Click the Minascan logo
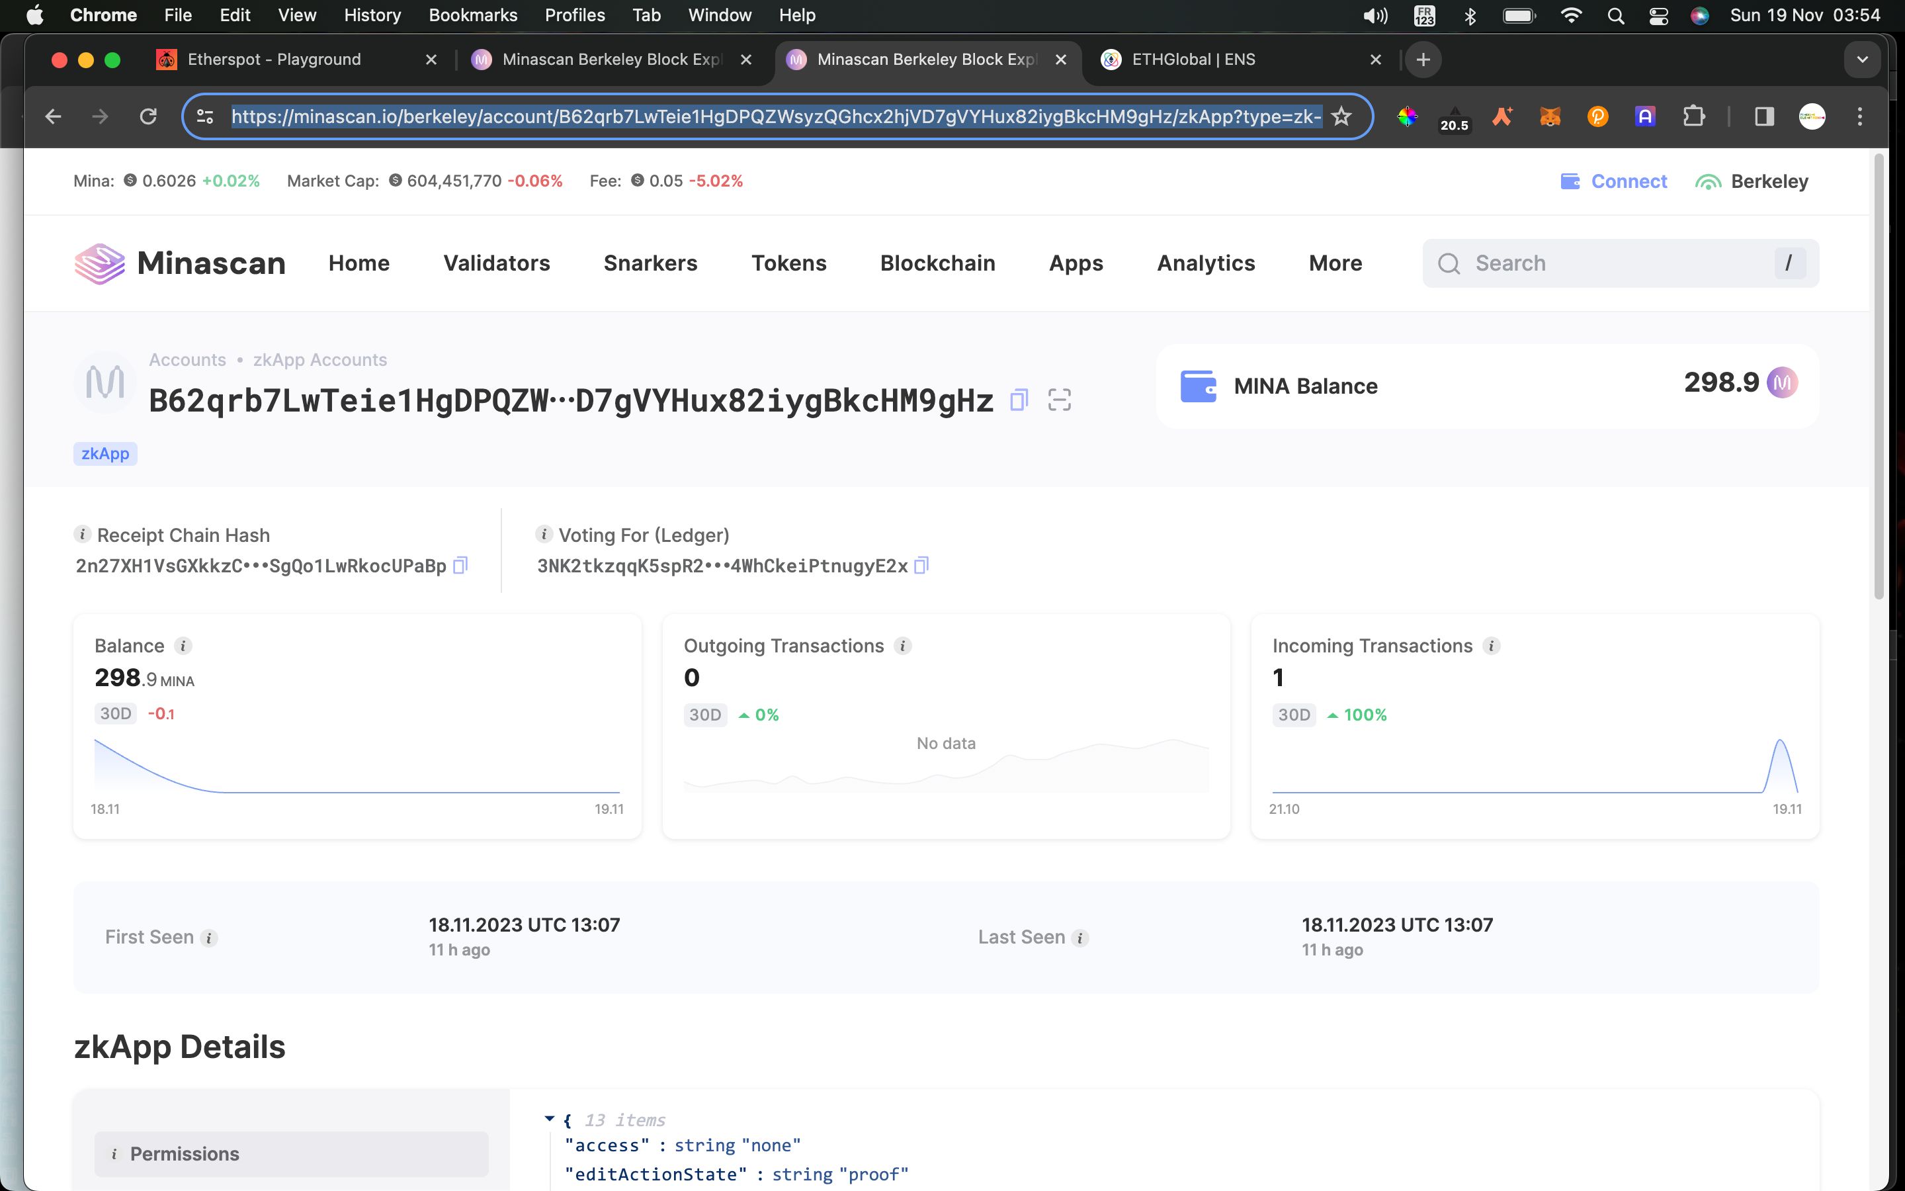1905x1191 pixels. coord(179,263)
